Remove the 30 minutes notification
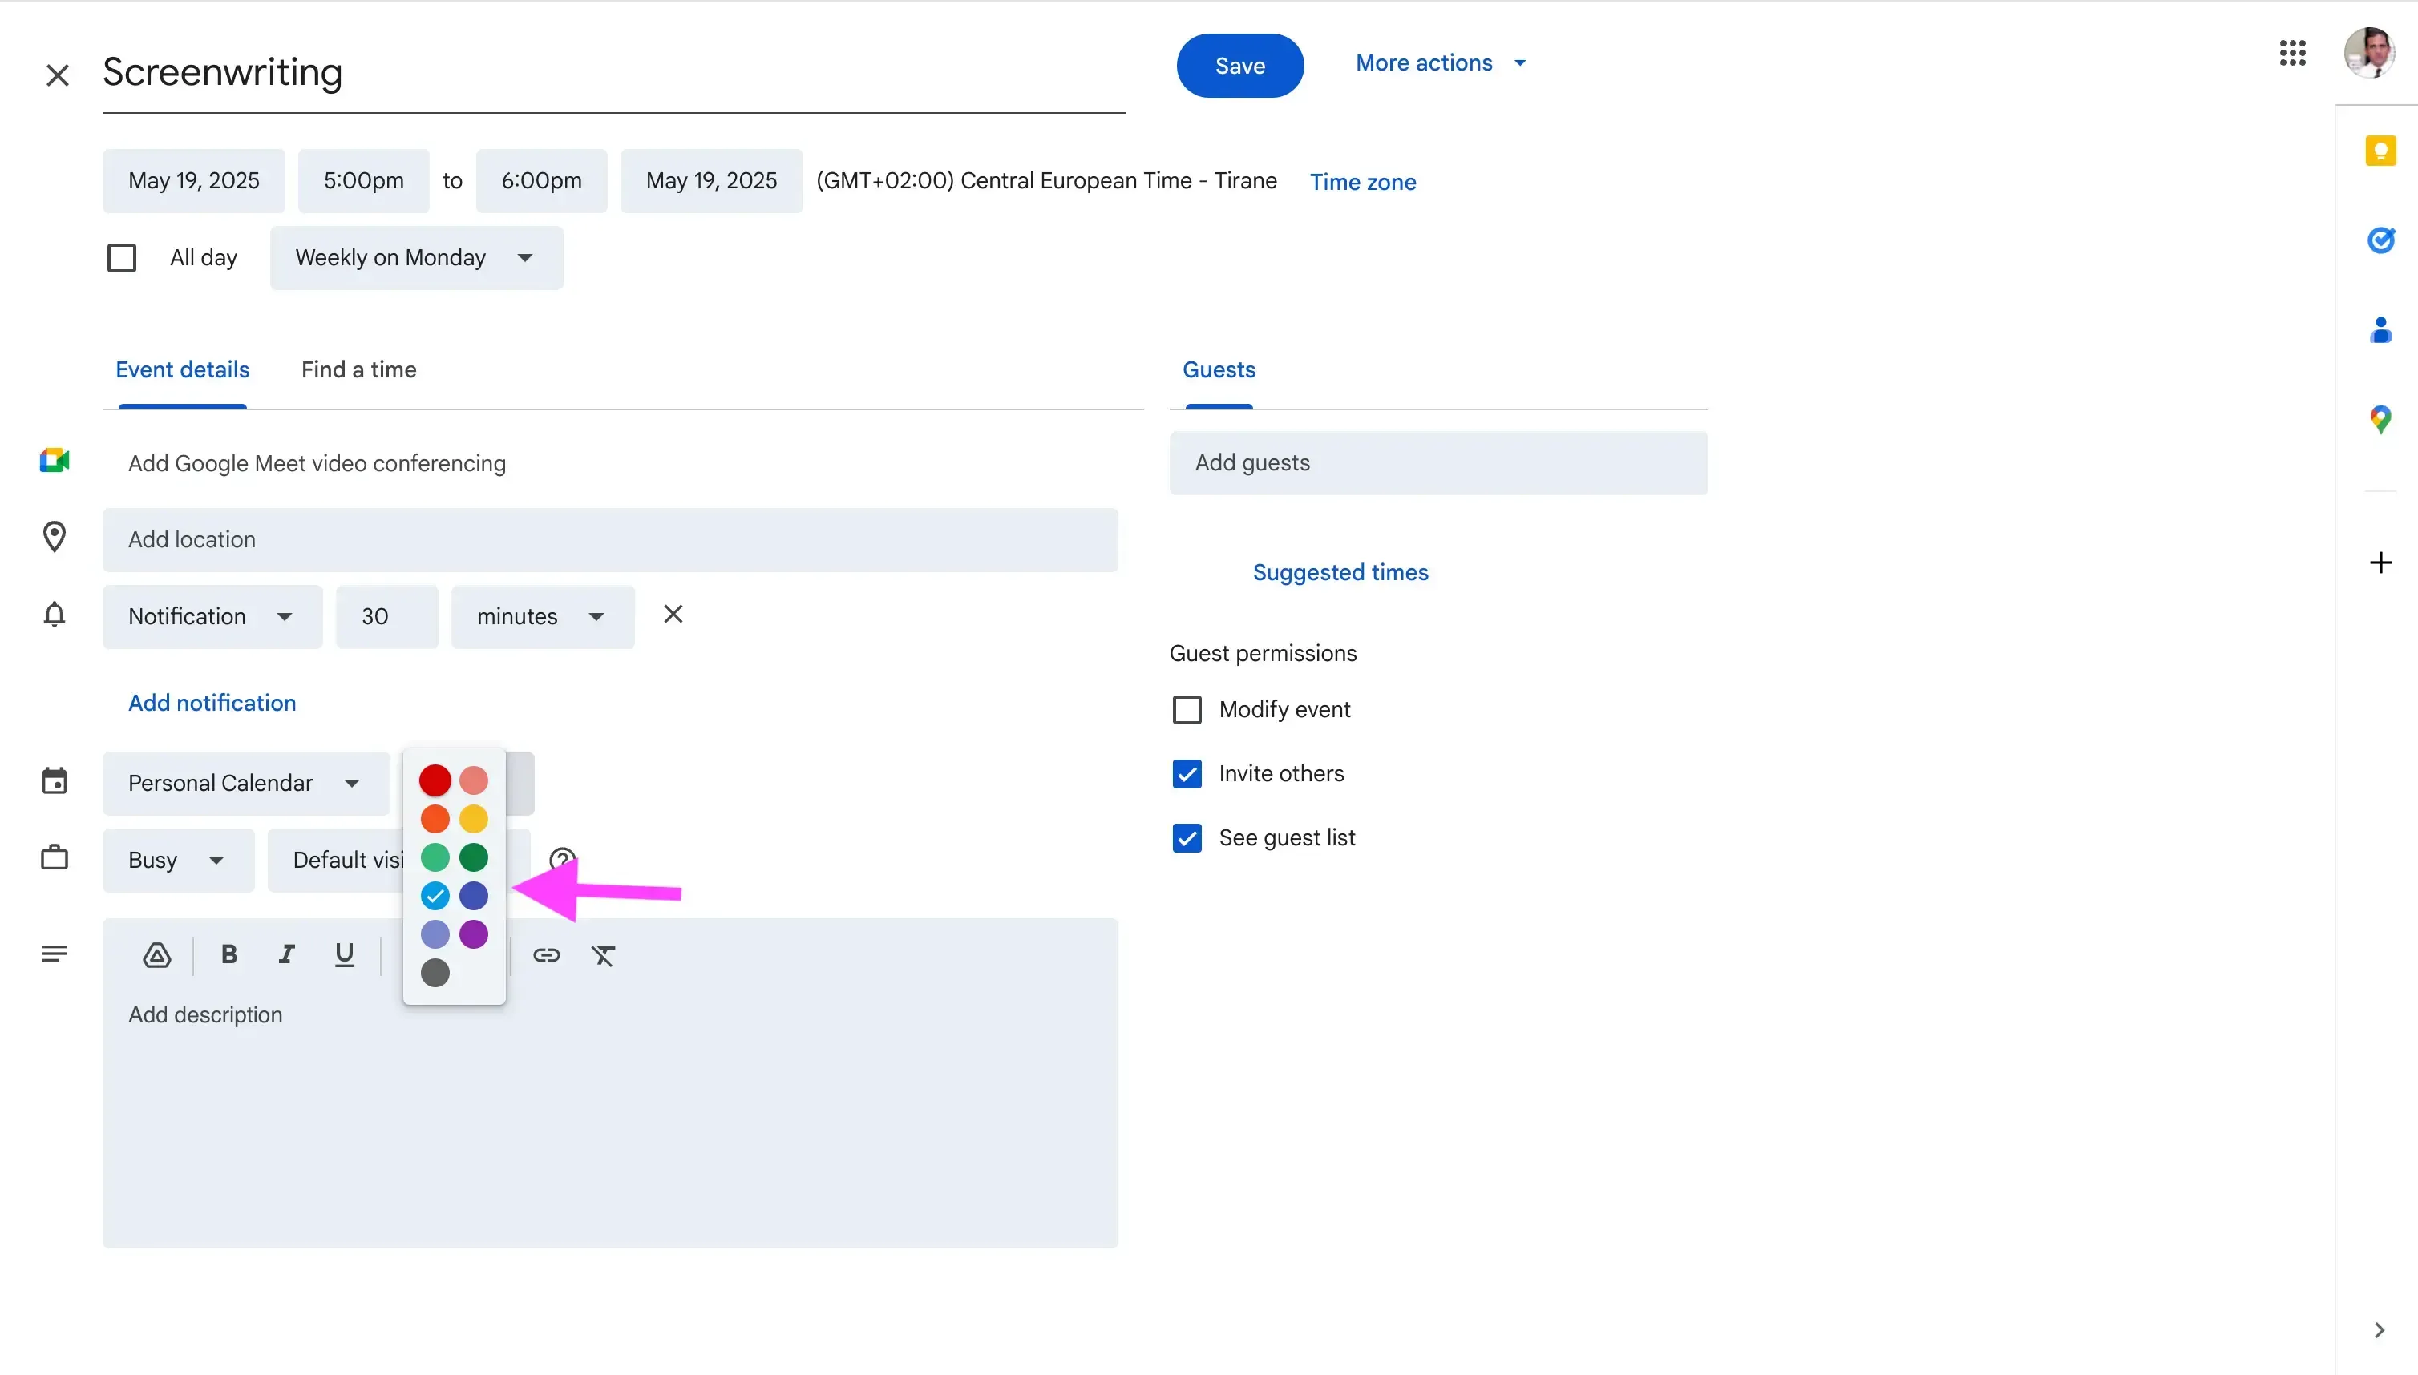Viewport: 2418px width, 1375px height. (673, 615)
